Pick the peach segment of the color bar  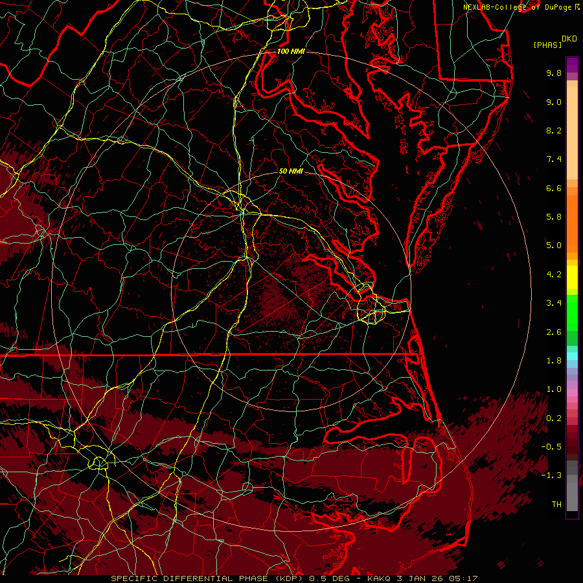572,133
